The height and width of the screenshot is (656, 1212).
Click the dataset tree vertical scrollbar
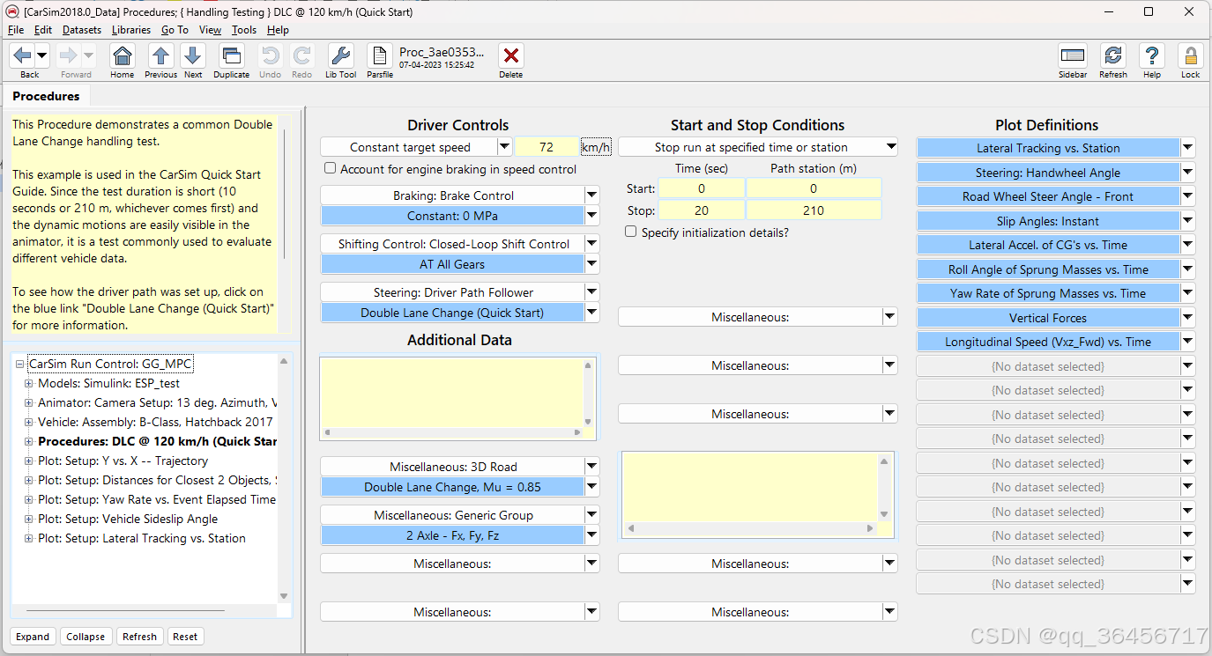click(284, 480)
